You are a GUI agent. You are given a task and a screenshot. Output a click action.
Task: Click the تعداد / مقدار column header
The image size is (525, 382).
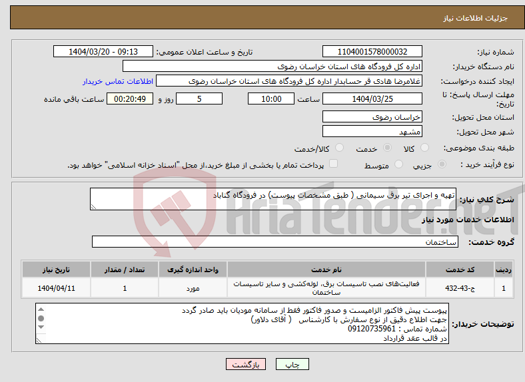[125, 270]
